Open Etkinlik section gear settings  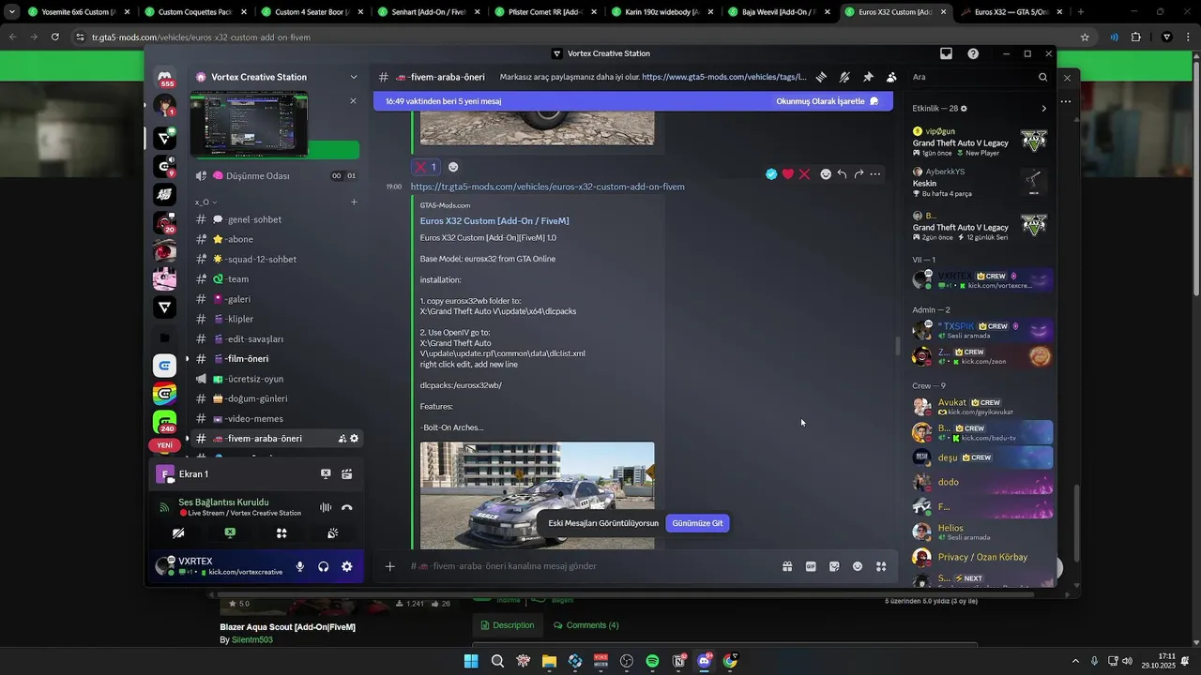coord(964,109)
